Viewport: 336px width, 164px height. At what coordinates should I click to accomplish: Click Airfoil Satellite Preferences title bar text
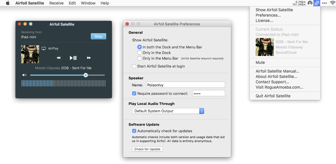click(177, 24)
